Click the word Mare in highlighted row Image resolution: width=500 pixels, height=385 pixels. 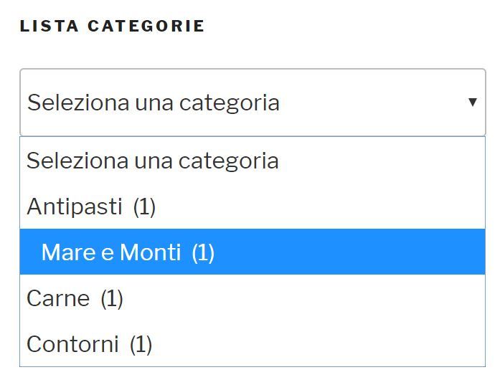(x=69, y=252)
